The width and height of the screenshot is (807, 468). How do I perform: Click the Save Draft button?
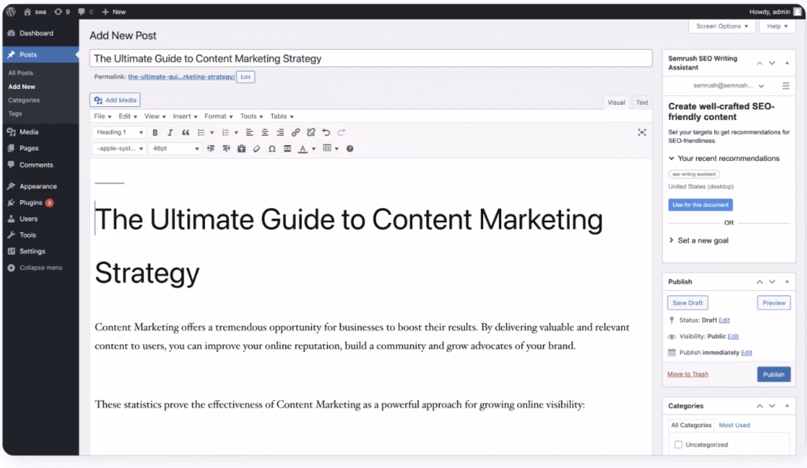(x=686, y=303)
